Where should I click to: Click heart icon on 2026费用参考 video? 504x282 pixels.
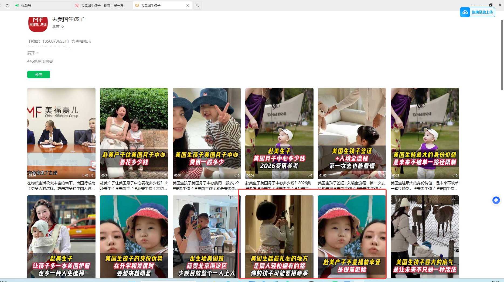[308, 175]
